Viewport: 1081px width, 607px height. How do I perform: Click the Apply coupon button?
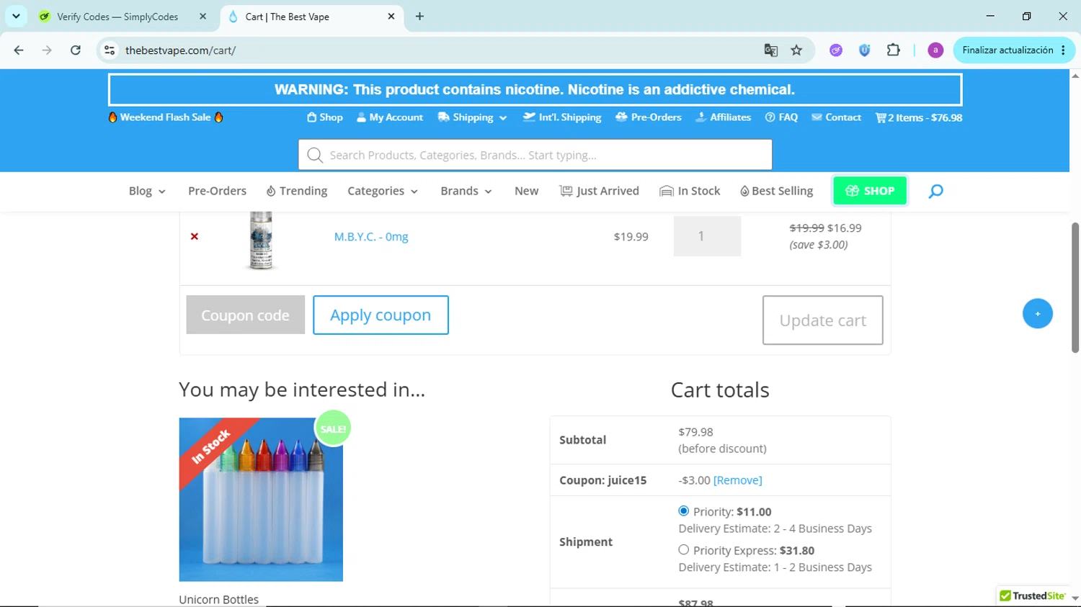pyautogui.click(x=381, y=315)
